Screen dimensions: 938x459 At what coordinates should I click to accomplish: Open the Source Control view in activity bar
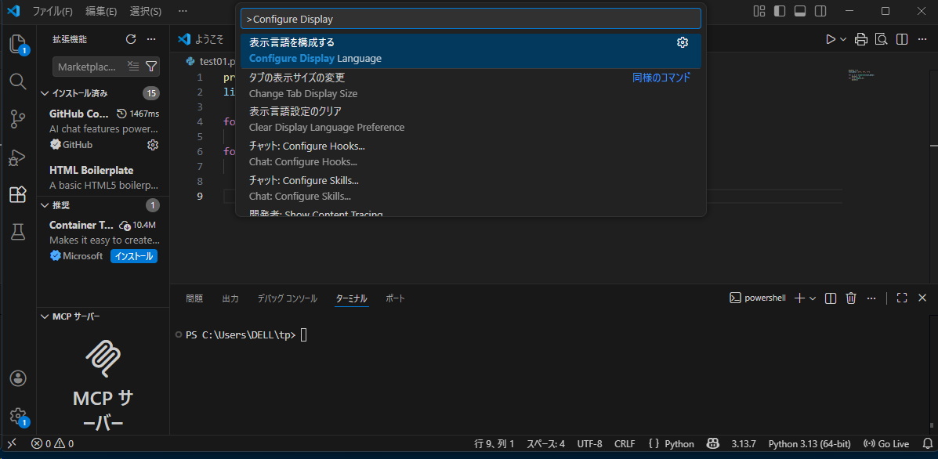18,119
